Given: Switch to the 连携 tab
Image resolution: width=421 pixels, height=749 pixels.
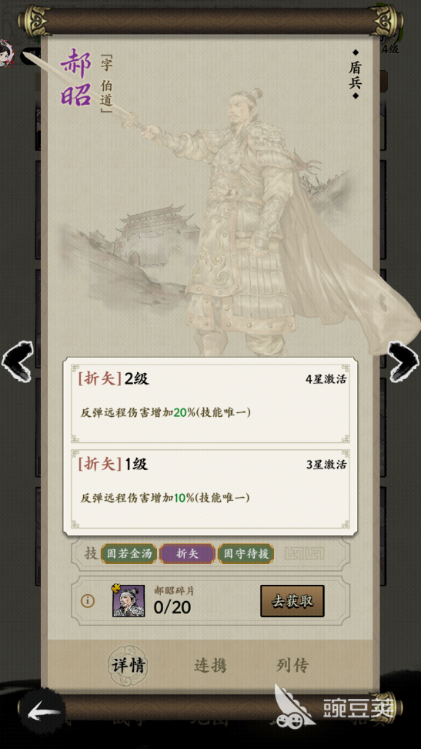Looking at the screenshot, I should [210, 666].
